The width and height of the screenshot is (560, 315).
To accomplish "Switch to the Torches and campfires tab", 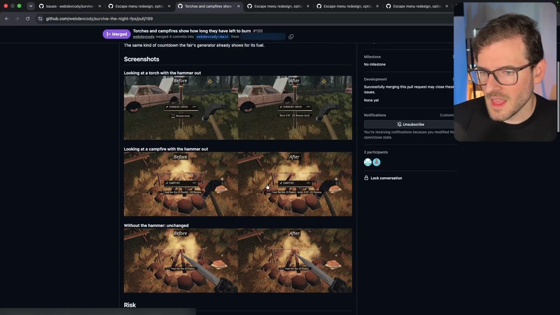I will [x=209, y=6].
